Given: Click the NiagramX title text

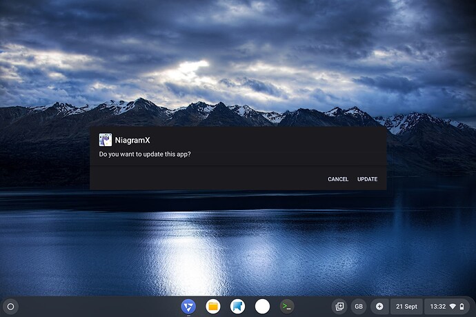Looking at the screenshot, I should tap(132, 140).
